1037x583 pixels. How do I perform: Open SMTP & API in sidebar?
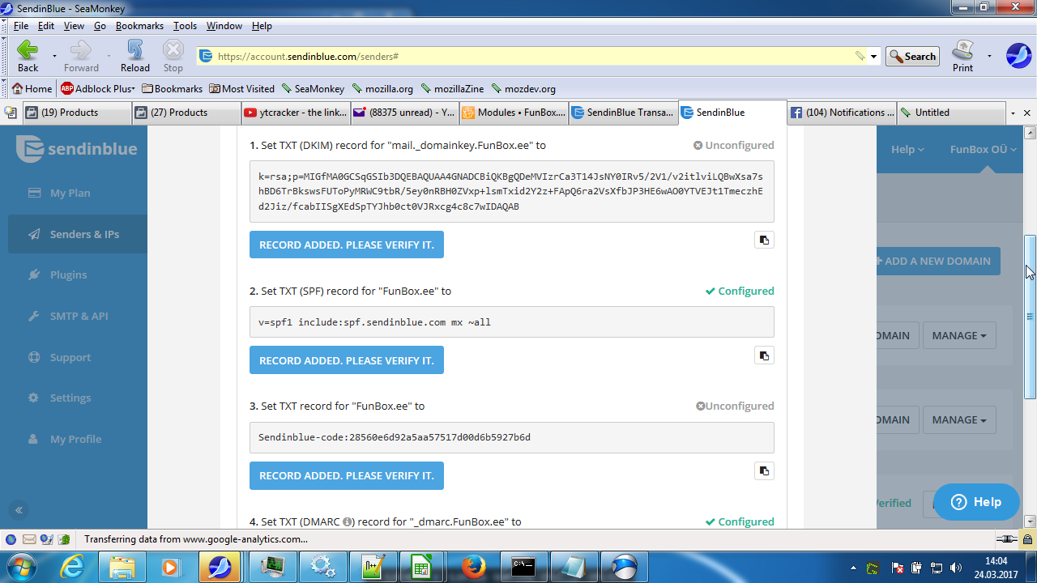click(78, 316)
